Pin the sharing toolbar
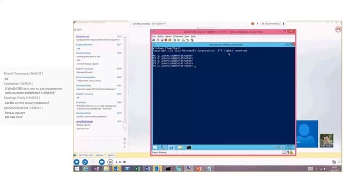 (x=284, y=24)
